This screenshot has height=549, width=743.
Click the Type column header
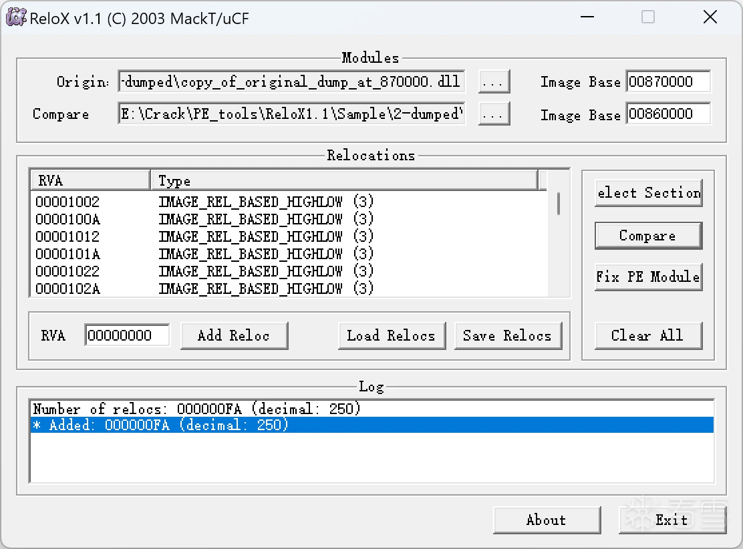(x=343, y=180)
